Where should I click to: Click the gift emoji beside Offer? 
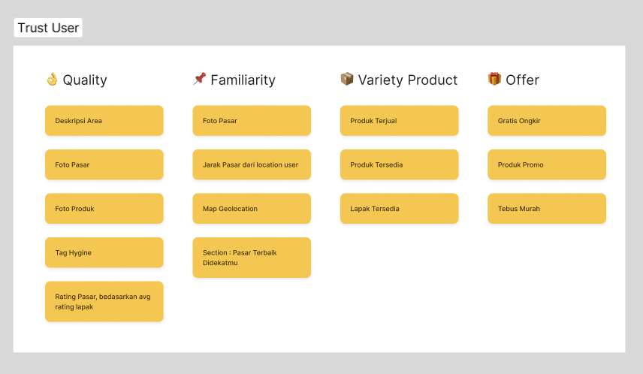[494, 79]
